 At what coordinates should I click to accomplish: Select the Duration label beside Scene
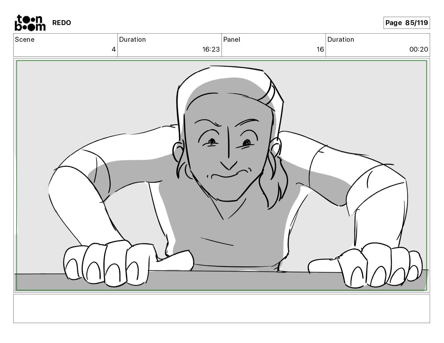[x=132, y=40]
